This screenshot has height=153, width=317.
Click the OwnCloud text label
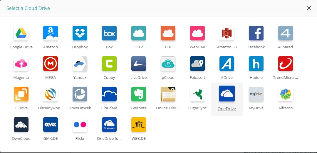21,138
